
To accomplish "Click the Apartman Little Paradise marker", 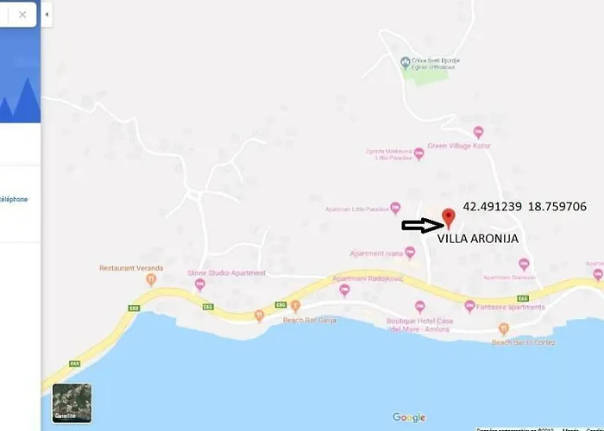I will pos(395,209).
